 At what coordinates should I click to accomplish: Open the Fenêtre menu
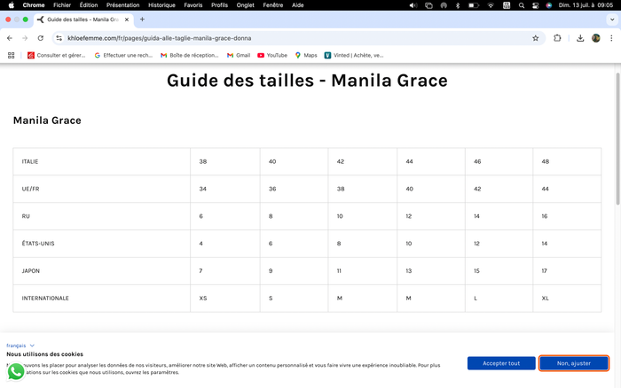pos(273,5)
